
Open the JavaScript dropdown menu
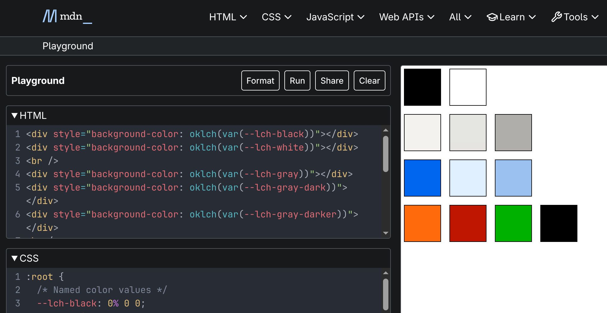[335, 17]
